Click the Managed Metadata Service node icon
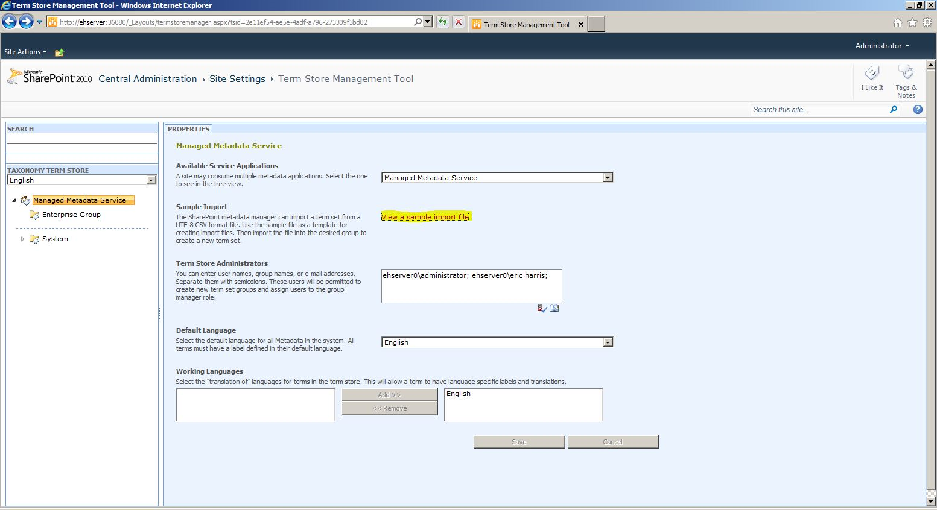The height and width of the screenshot is (510, 937). click(25, 200)
